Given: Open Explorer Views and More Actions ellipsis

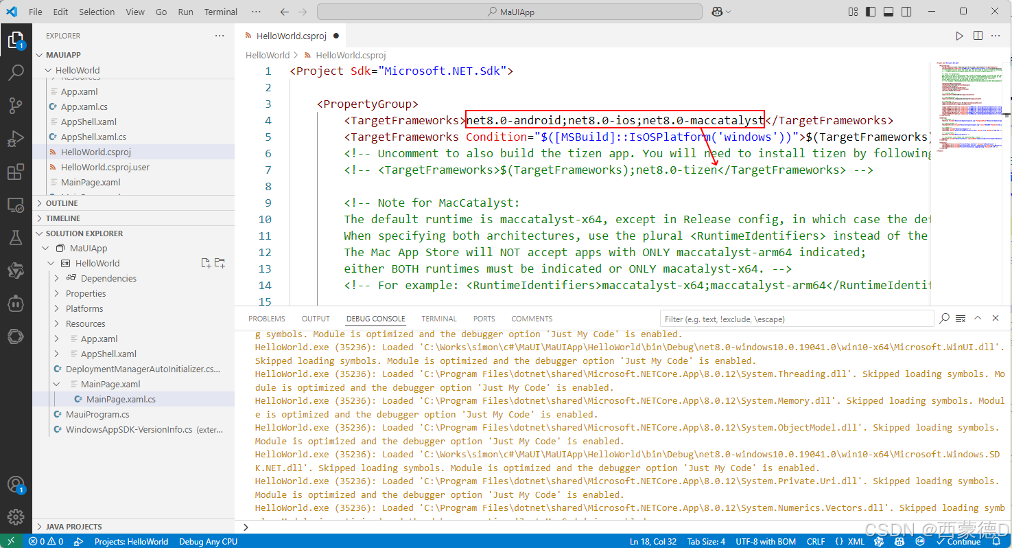Looking at the screenshot, I should click(220, 36).
